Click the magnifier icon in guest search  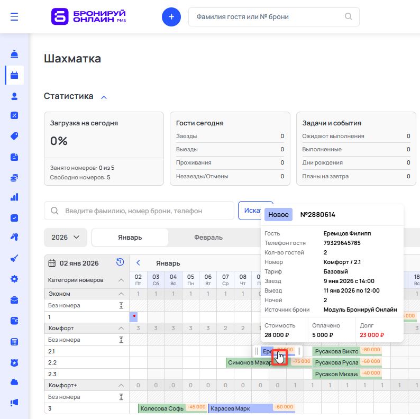click(x=349, y=16)
